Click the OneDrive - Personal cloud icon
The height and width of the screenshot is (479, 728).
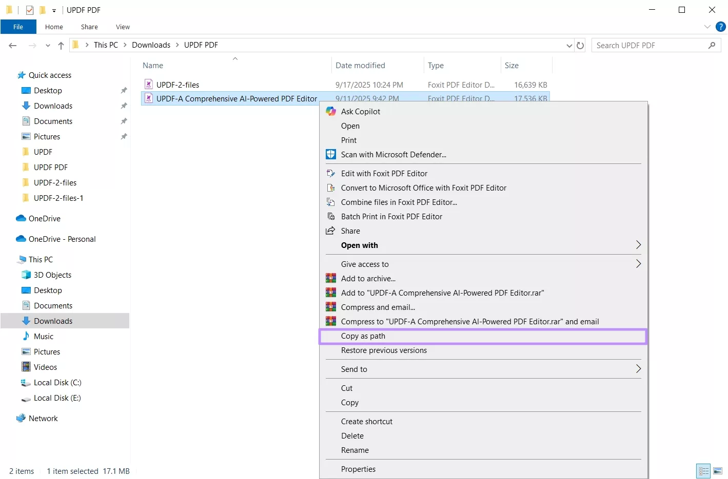tap(21, 239)
